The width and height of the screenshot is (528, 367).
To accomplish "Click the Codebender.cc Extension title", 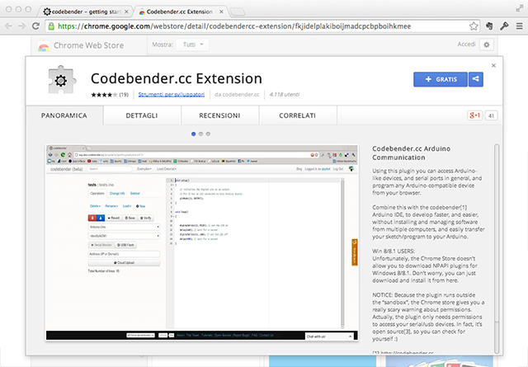I will click(176, 78).
